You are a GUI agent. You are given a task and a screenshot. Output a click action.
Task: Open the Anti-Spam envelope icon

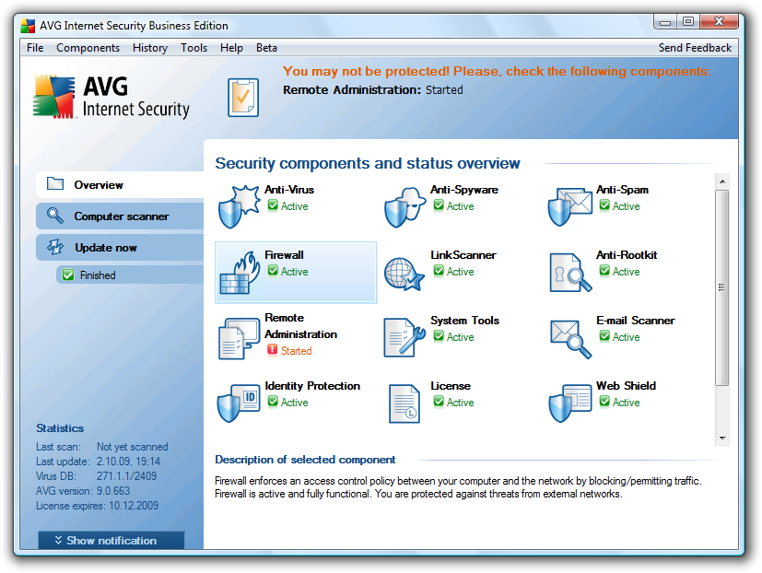570,207
